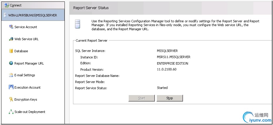Click the E-mail Settings envelope icon

(x=11, y=75)
